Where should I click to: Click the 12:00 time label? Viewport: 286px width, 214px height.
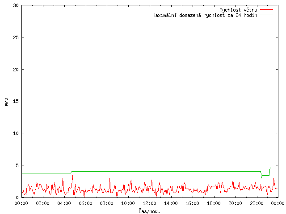(x=149, y=203)
